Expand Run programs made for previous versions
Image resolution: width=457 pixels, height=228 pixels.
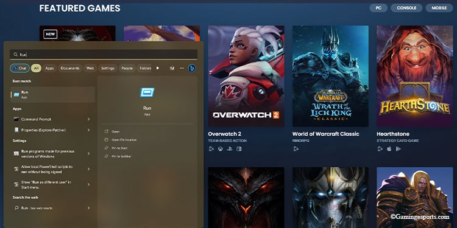click(88, 154)
